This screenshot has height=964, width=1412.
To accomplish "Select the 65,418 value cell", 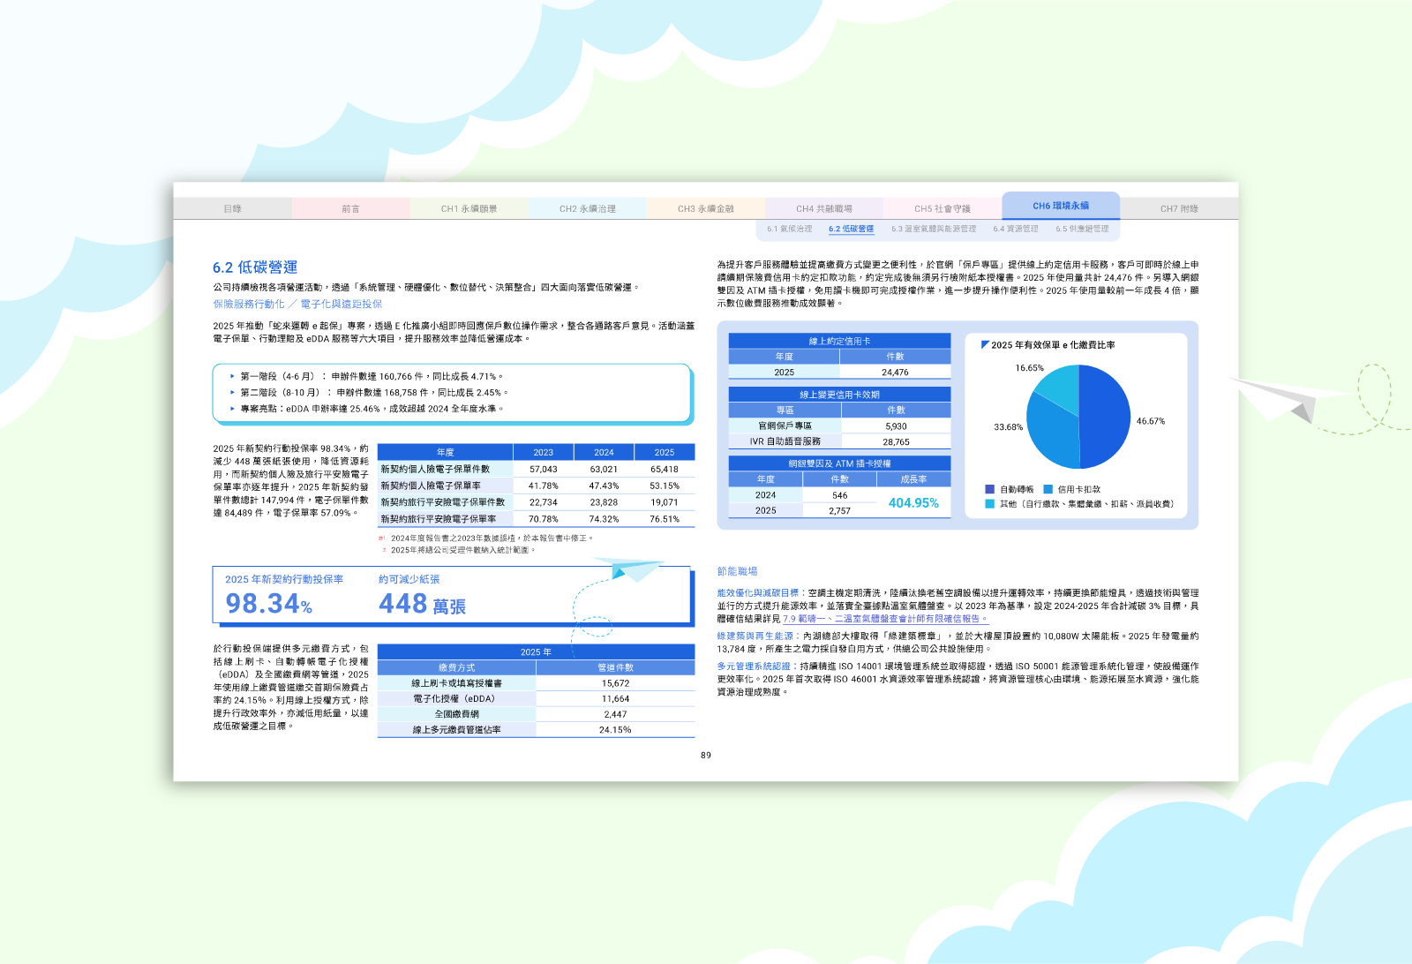I will [x=665, y=470].
